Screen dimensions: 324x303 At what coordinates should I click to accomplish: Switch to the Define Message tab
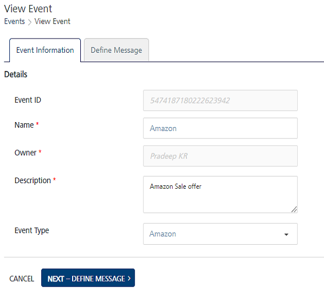pos(116,50)
